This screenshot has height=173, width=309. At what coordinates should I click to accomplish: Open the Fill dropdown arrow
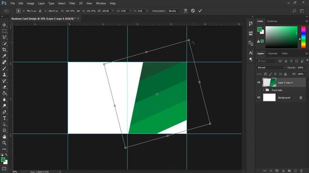[307, 74]
